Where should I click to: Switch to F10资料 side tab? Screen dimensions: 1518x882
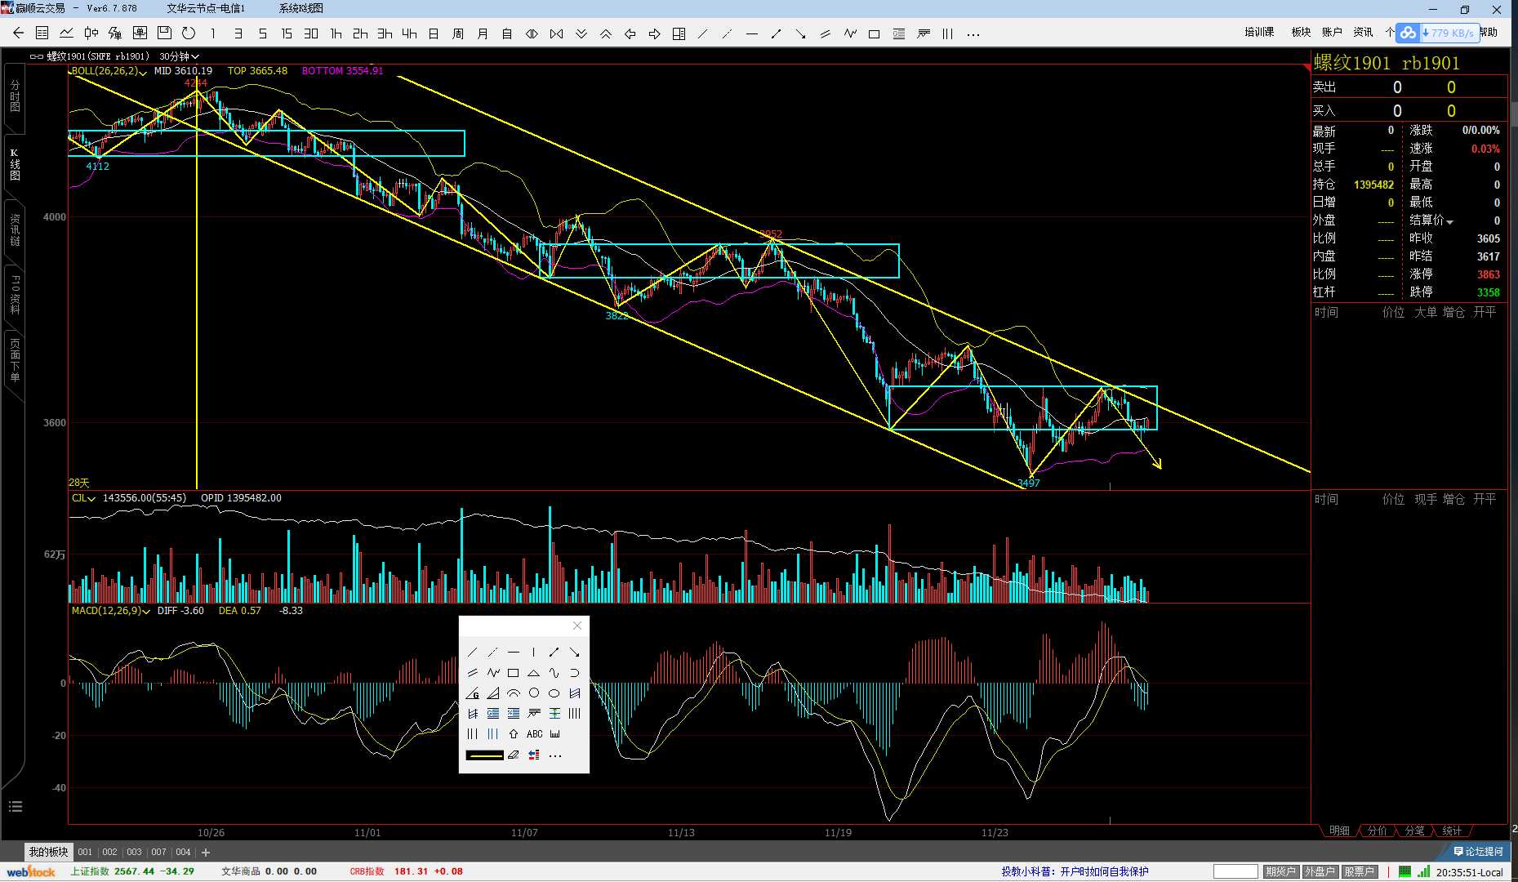pyautogui.click(x=14, y=295)
